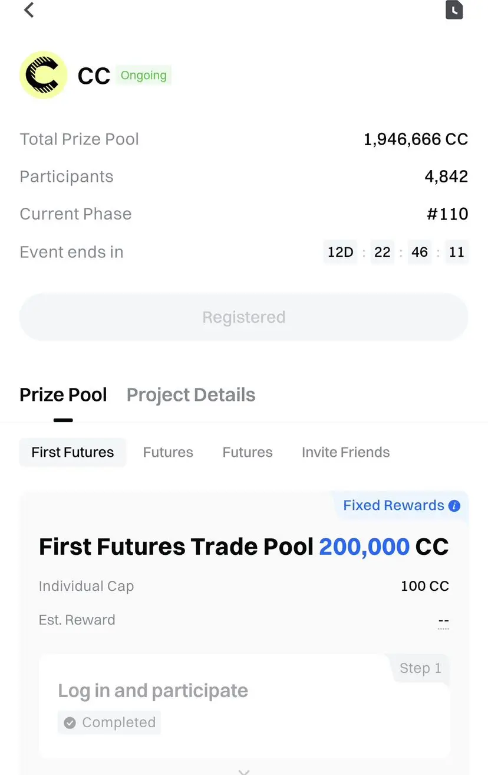Screen dimensions: 488x775
Task: Switch to the Project Details tab
Action: click(x=191, y=395)
